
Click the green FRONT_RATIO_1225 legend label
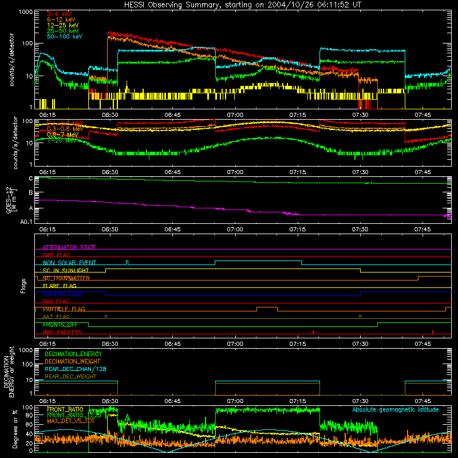(74, 415)
